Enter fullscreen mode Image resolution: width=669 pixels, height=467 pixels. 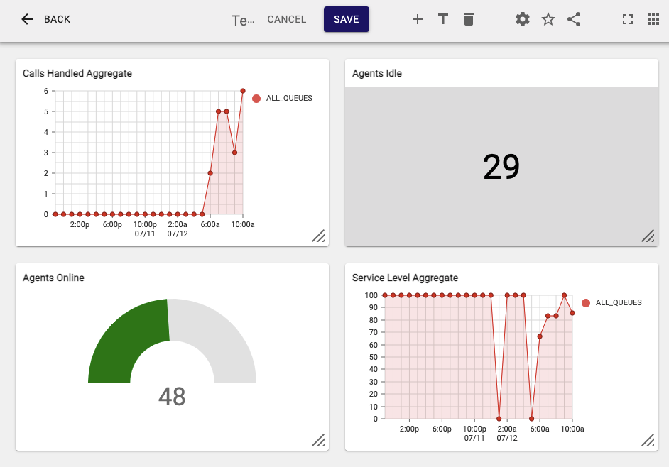point(628,19)
